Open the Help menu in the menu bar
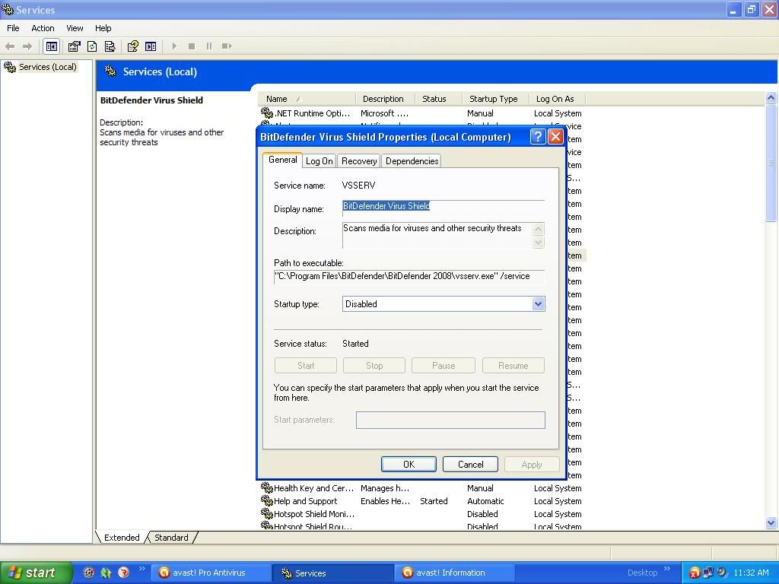Image resolution: width=779 pixels, height=584 pixels. point(103,28)
